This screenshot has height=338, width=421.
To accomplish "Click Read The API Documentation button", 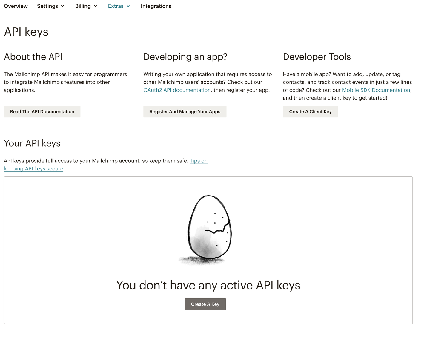I will tap(42, 111).
